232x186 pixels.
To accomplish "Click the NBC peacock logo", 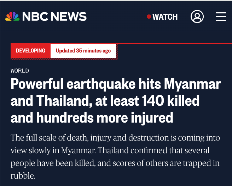I will point(12,17).
